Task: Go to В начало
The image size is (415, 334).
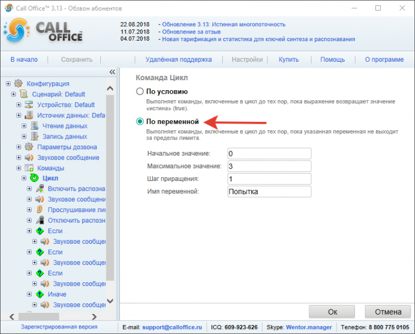Action: [x=24, y=60]
